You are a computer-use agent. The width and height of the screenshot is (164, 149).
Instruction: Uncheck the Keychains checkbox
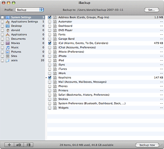50,78
